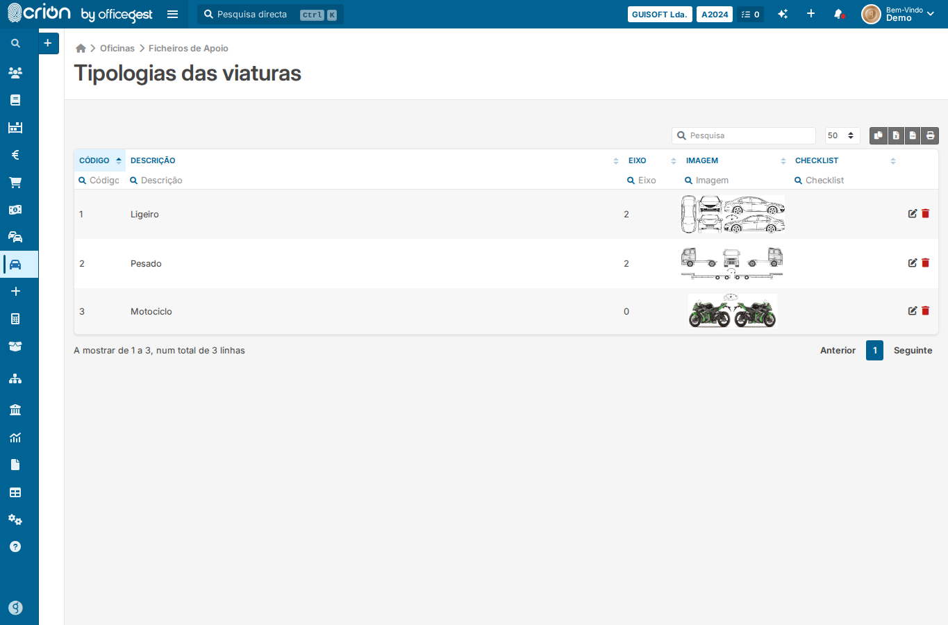Screen dimensions: 948x625
Task: Go to the Seguinte page
Action: (913, 351)
